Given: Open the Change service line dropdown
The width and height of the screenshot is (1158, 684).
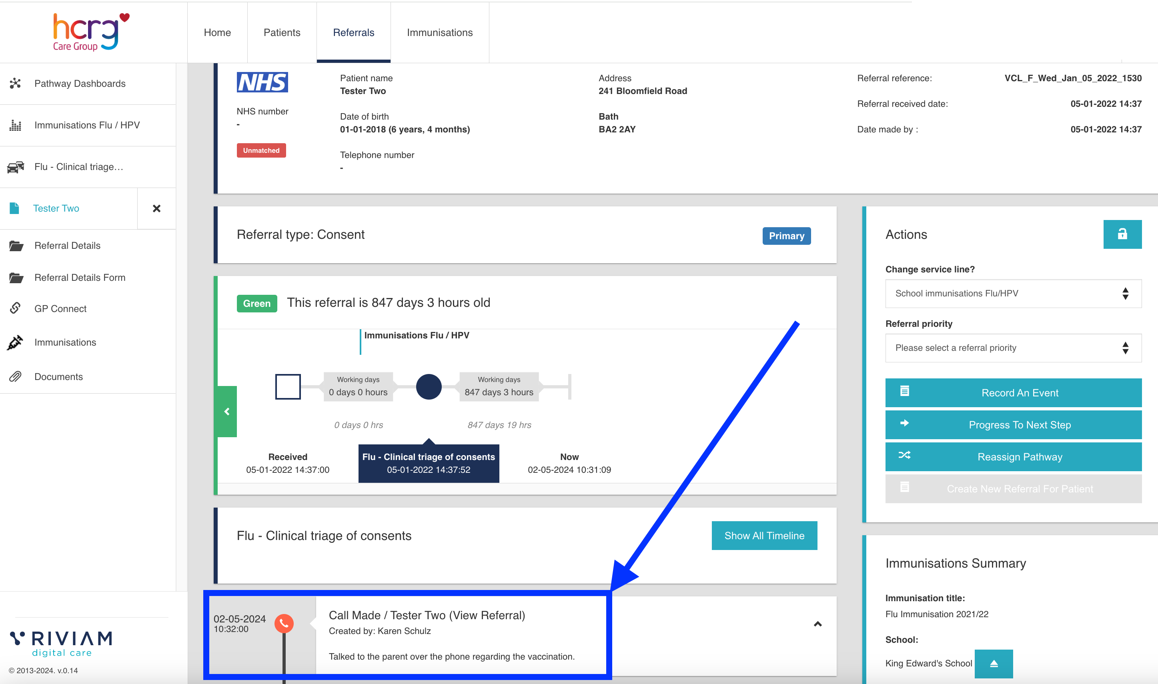Looking at the screenshot, I should [x=1013, y=294].
